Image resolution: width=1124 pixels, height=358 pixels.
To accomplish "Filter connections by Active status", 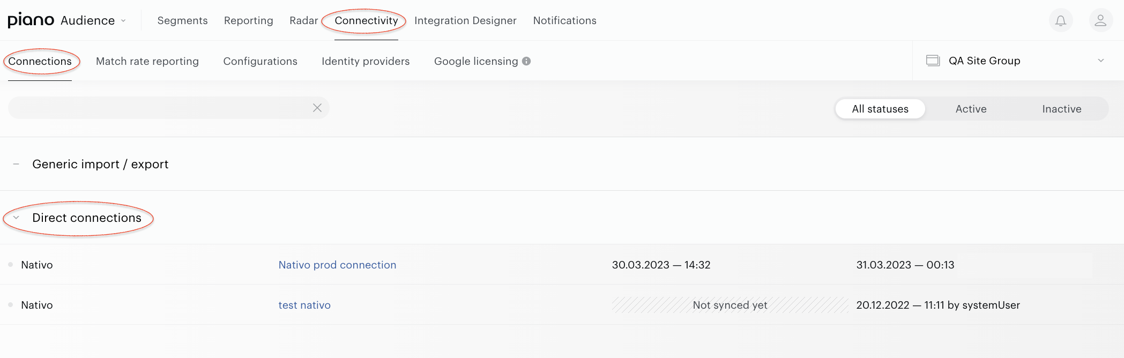I will (x=971, y=109).
